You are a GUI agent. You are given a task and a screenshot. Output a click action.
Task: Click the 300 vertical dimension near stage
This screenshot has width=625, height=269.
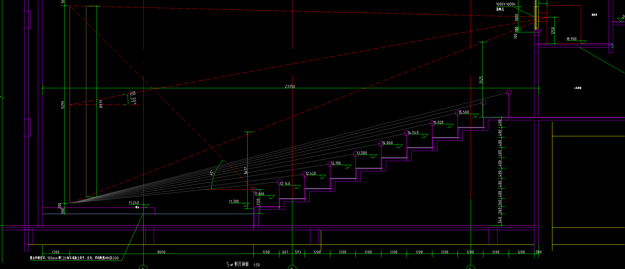point(63,211)
